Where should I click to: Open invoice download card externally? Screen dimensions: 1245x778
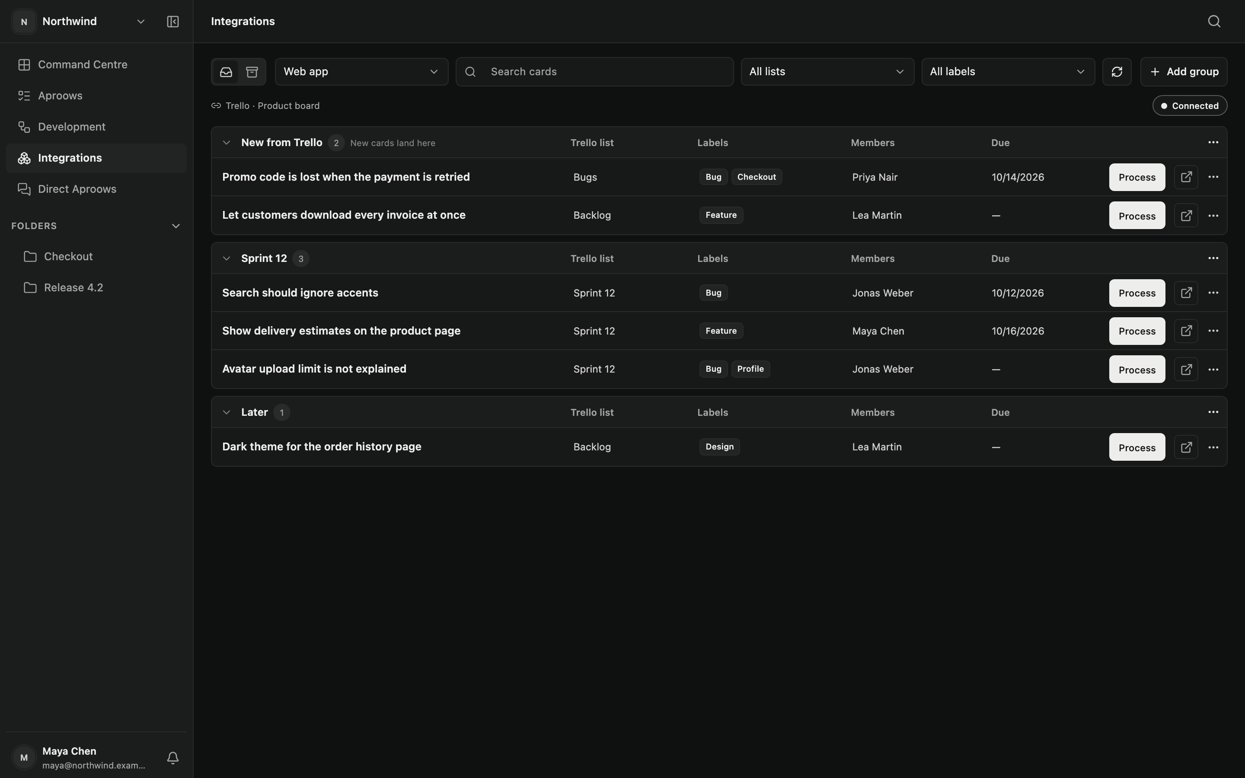1186,216
